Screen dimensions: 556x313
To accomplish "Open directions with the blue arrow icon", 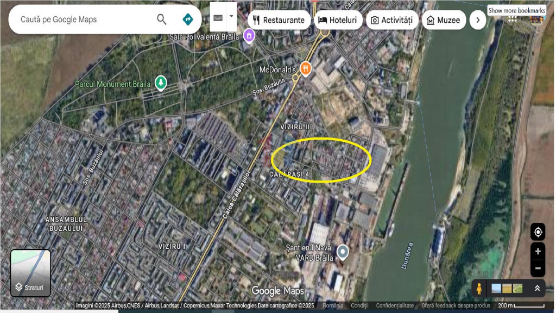I will point(188,20).
